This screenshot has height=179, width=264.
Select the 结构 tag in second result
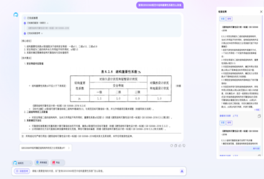229,123
